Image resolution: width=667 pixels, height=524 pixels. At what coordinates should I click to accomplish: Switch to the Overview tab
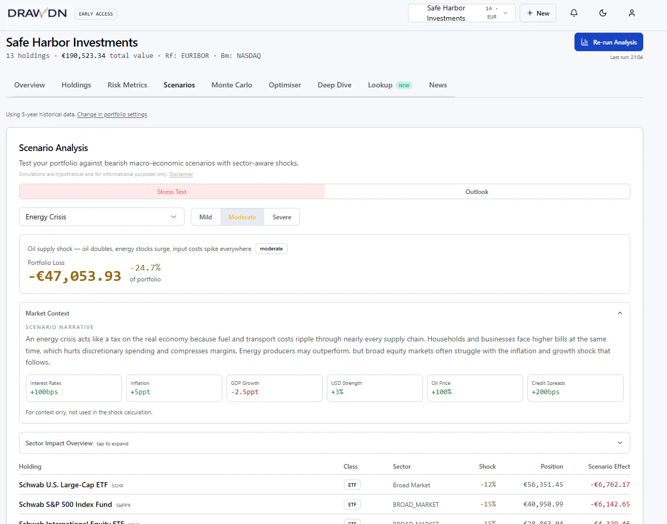tap(29, 85)
